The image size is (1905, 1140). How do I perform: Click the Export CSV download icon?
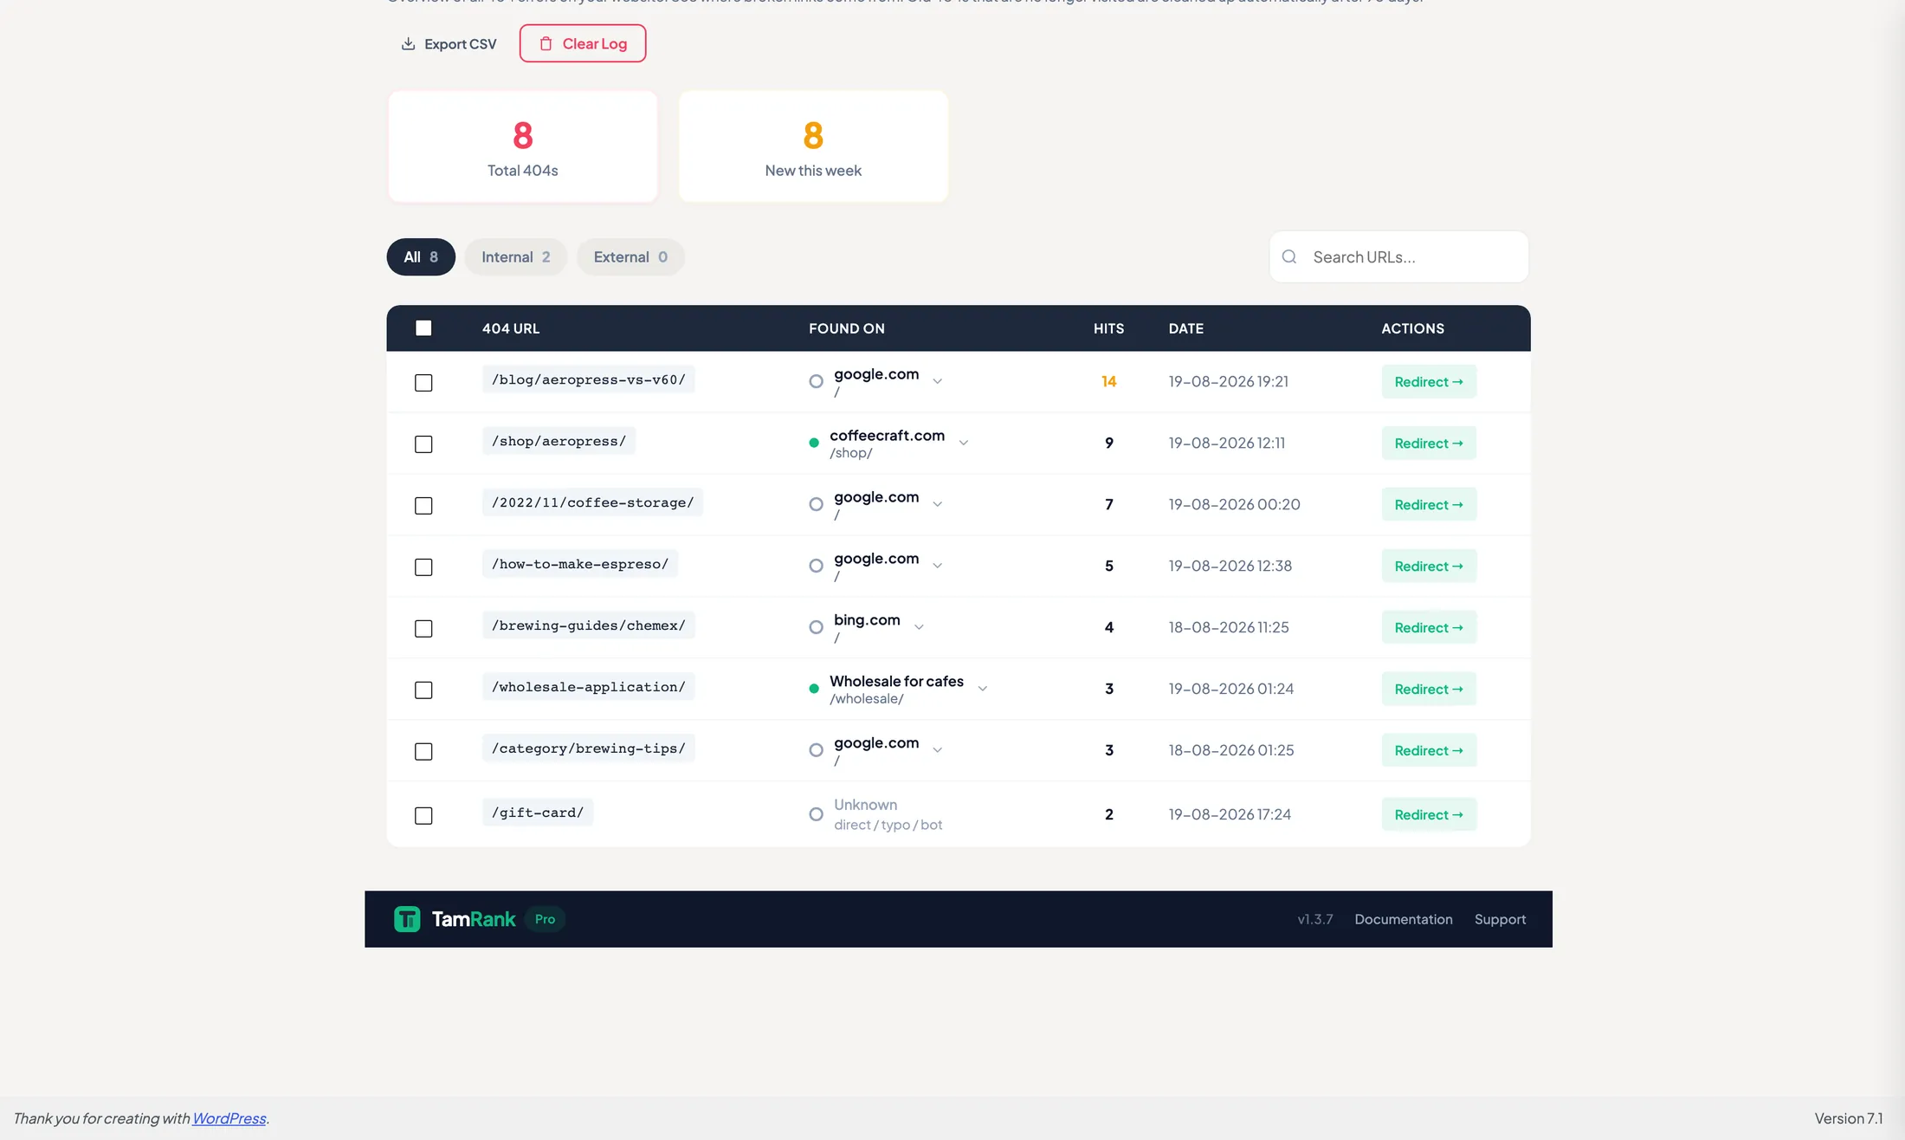[408, 43]
